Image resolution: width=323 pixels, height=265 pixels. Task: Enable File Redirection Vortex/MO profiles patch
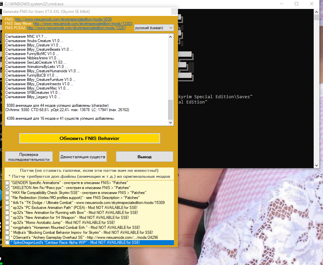(7, 198)
